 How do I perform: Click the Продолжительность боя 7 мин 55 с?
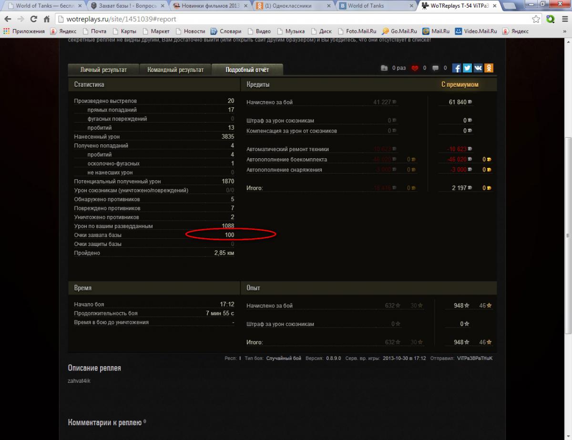220,313
